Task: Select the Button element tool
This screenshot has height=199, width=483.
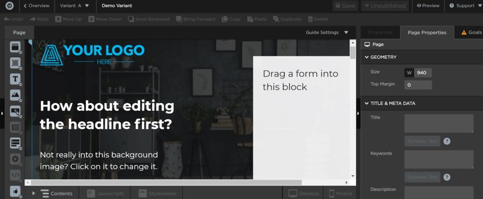Action: (x=15, y=111)
